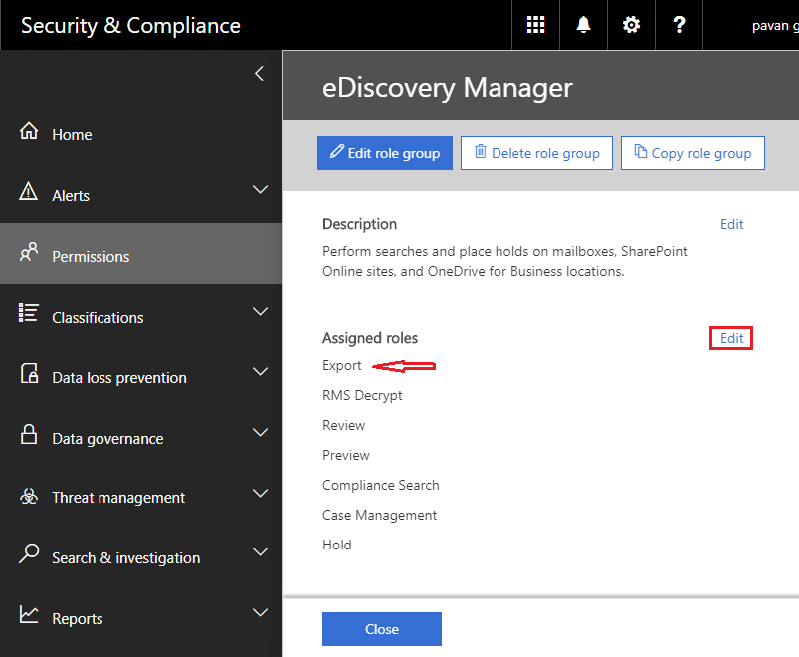Click the Classifications list icon
The width and height of the screenshot is (799, 657).
pyautogui.click(x=28, y=313)
